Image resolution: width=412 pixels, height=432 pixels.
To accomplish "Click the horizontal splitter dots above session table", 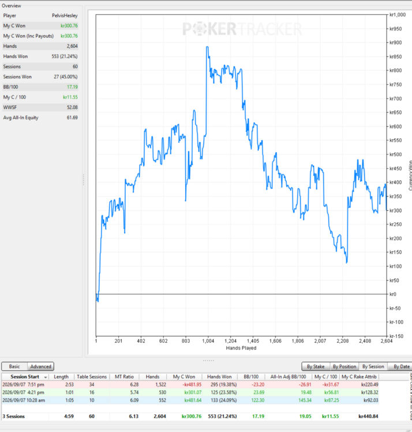I will [208, 361].
